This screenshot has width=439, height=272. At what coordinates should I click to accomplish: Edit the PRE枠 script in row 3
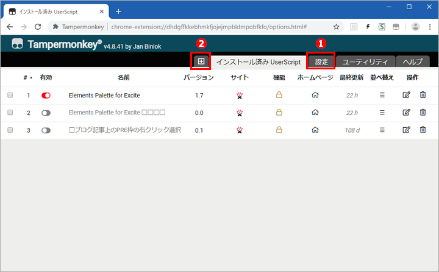(406, 130)
